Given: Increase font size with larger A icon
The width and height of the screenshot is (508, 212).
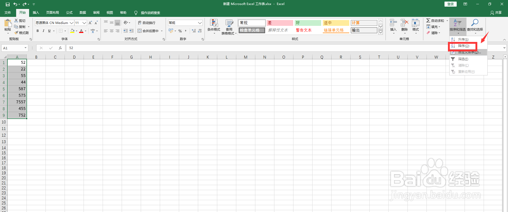Looking at the screenshot, I should pyautogui.click(x=90, y=23).
